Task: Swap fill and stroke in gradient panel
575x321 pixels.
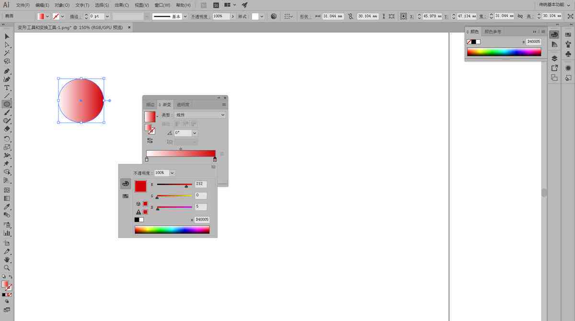Action: (150, 129)
